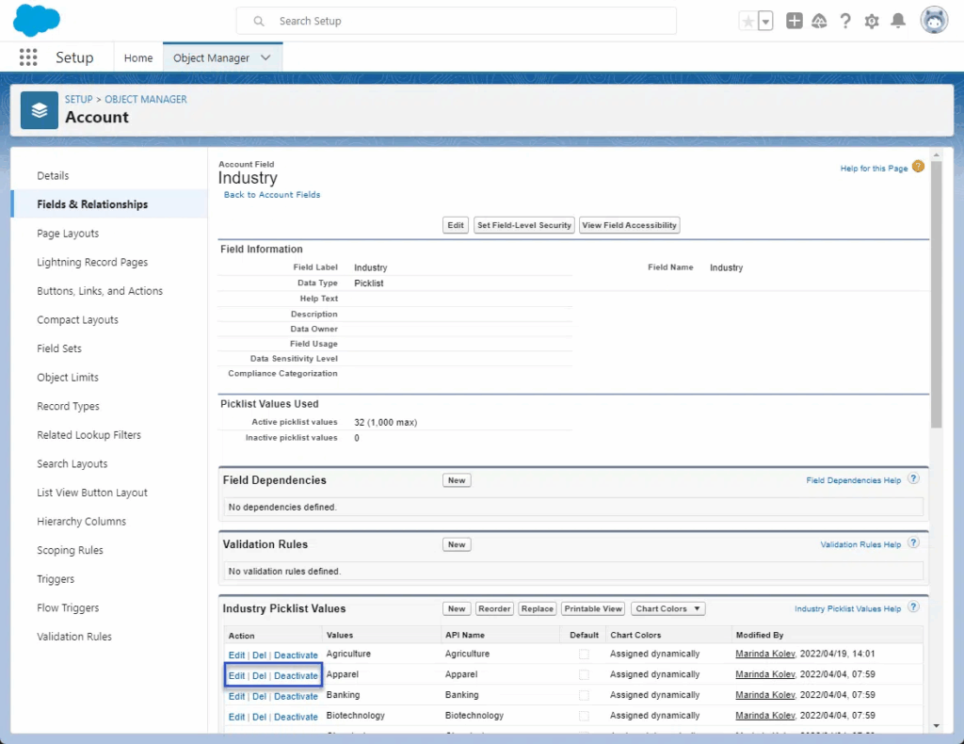The width and height of the screenshot is (964, 744).
Task: Open the global actions plus icon
Action: (795, 21)
